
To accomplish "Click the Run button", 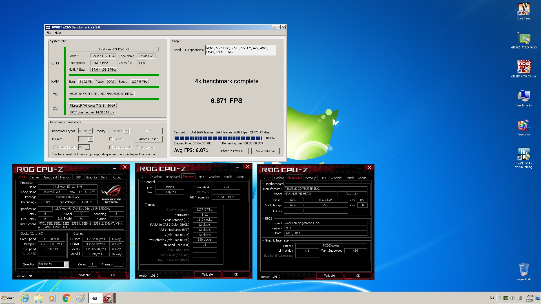I will pos(148,131).
